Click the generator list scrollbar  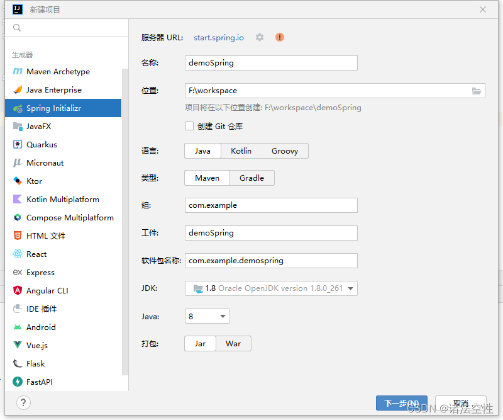(x=124, y=222)
